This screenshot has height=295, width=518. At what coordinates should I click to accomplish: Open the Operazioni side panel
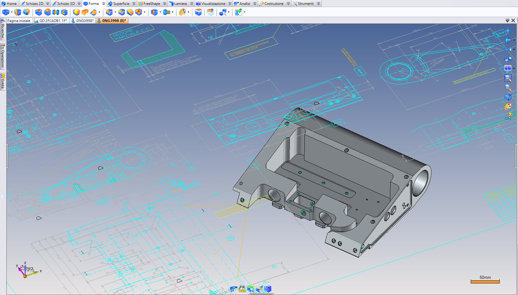3,56
